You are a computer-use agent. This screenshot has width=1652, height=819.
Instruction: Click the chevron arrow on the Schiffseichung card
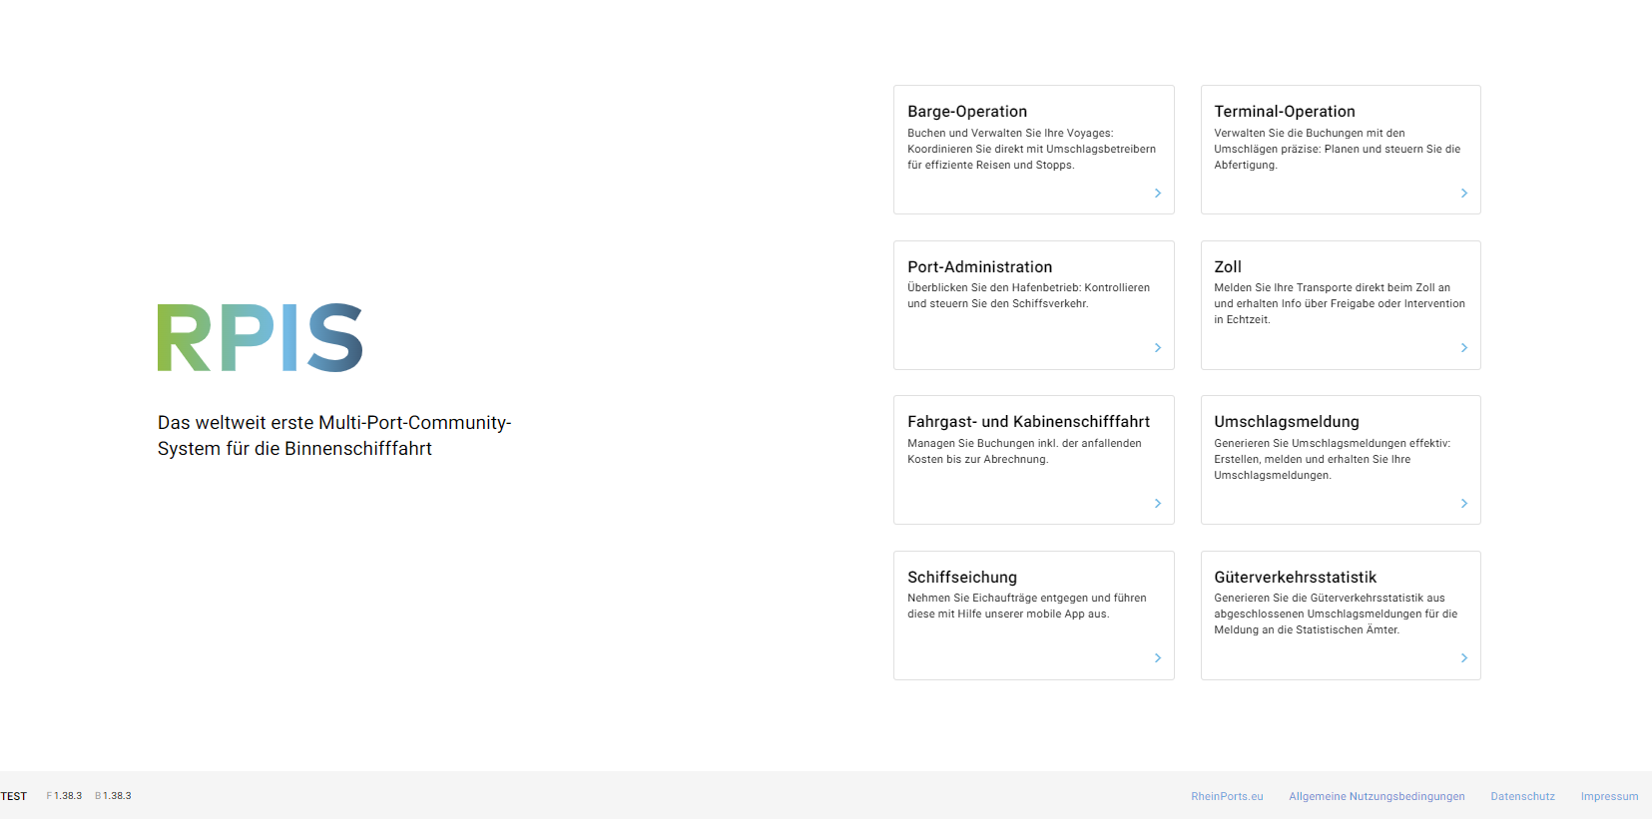tap(1158, 658)
